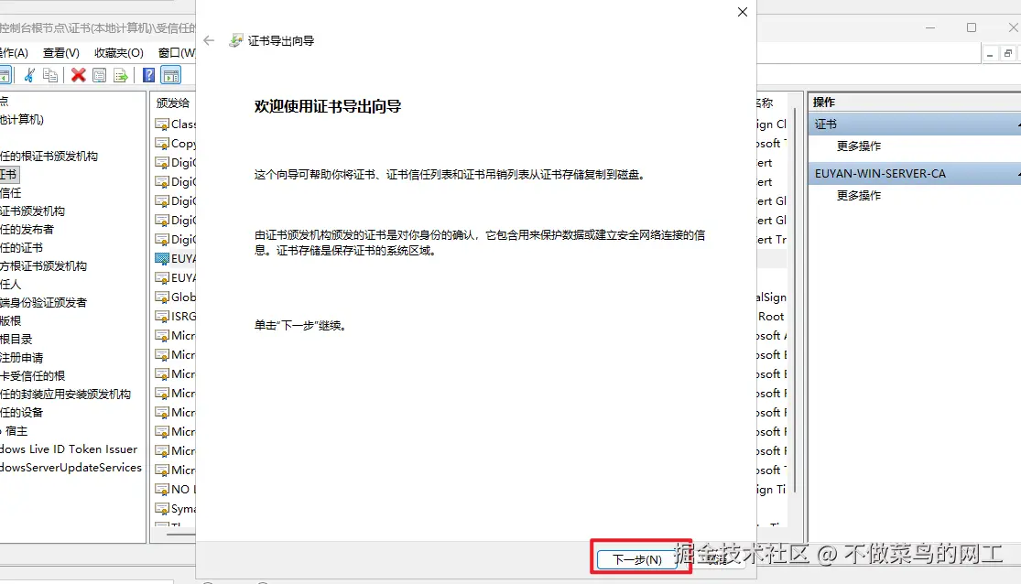
Task: Select the Copy certificate icon in list
Action: [162, 143]
